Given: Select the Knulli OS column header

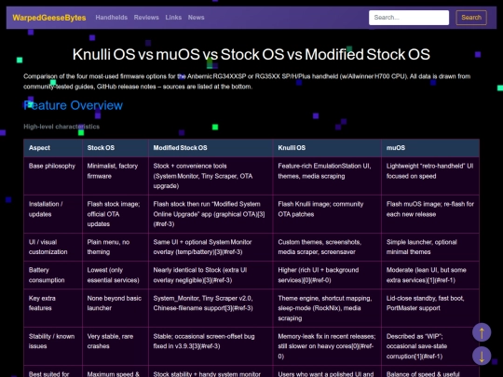Looking at the screenshot, I should coord(327,148).
